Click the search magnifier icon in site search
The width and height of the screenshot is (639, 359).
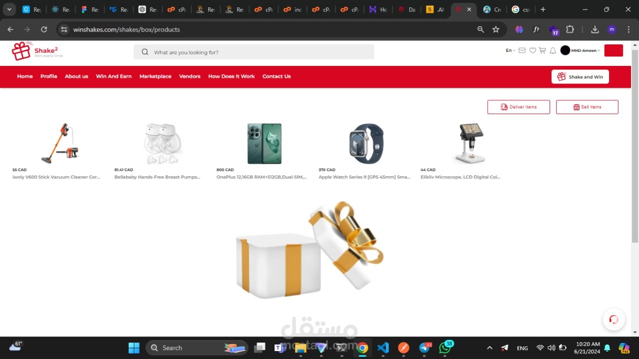click(145, 52)
